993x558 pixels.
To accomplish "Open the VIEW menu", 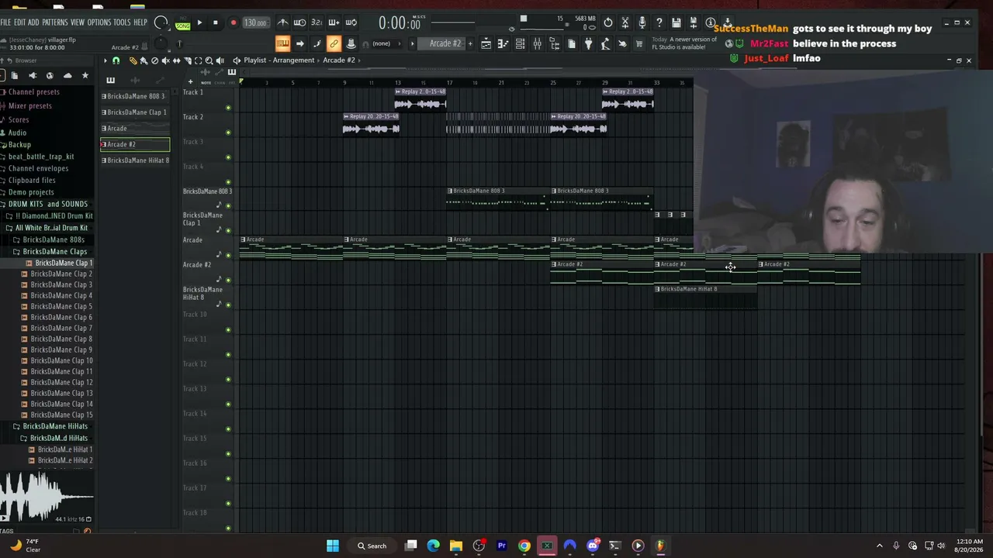I will [x=78, y=22].
